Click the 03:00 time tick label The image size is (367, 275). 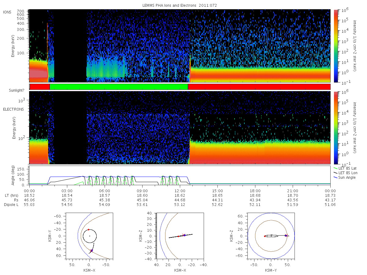[x=67, y=190]
